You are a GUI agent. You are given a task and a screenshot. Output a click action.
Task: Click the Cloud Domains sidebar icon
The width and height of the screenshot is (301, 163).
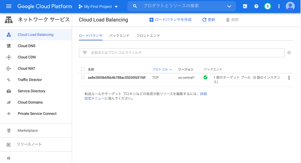[9, 102]
